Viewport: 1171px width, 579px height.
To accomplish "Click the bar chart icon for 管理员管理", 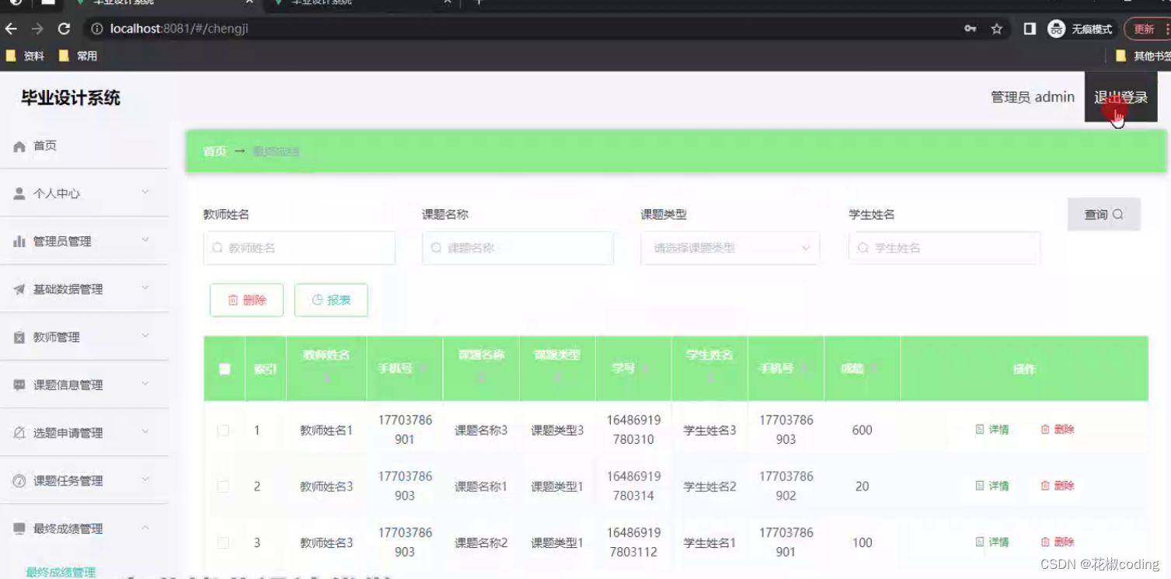I will [x=19, y=241].
